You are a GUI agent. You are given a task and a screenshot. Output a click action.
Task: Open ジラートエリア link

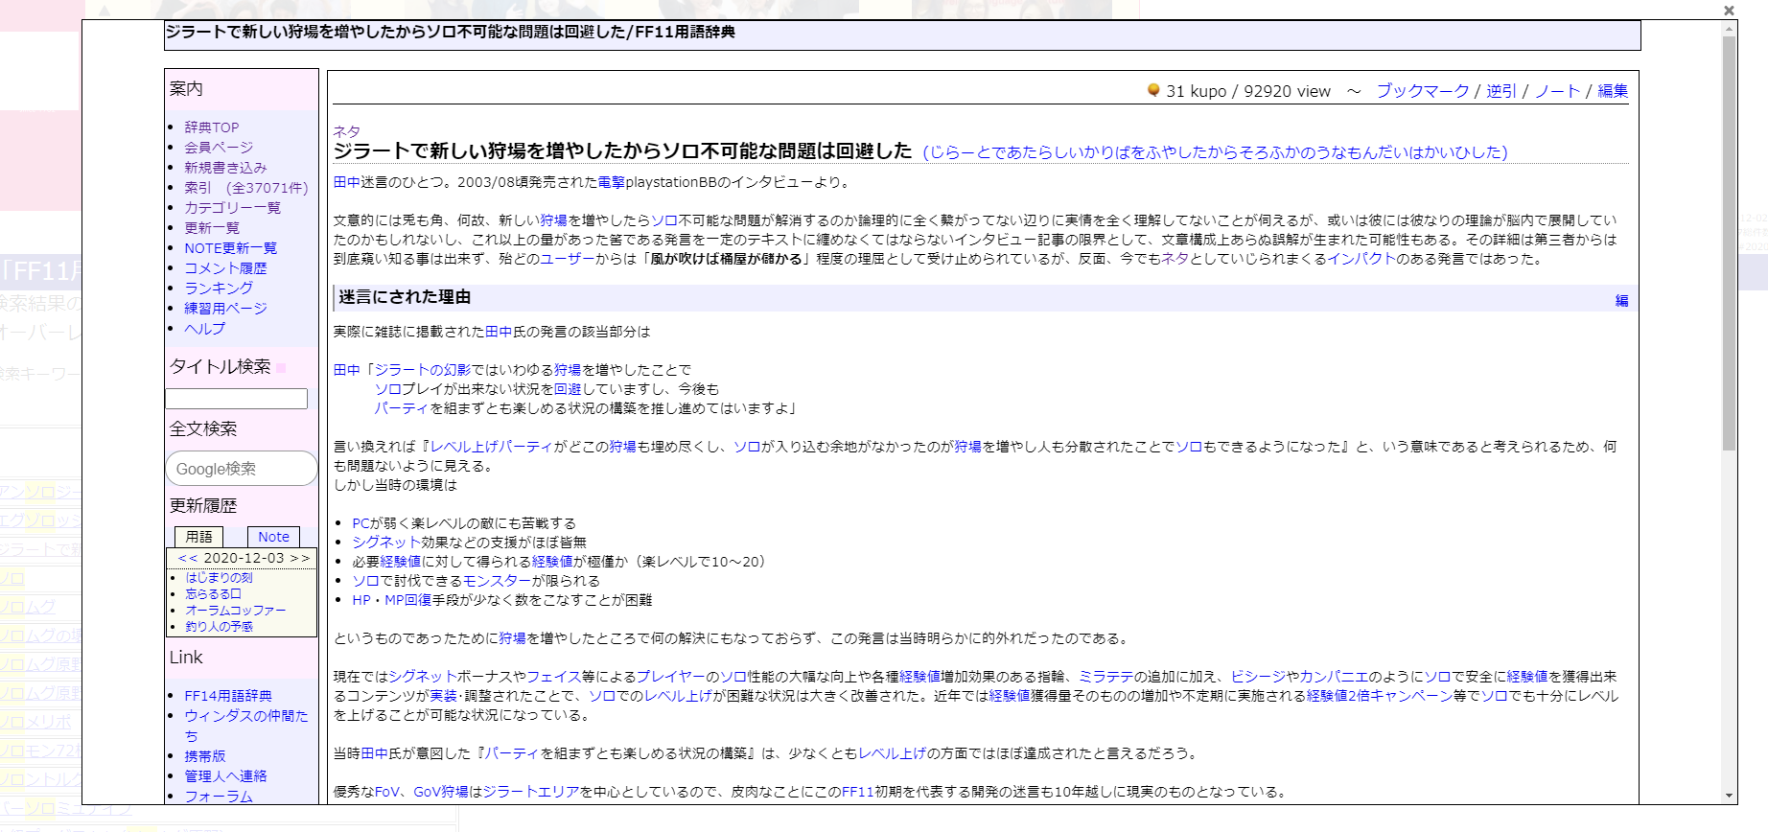(531, 792)
